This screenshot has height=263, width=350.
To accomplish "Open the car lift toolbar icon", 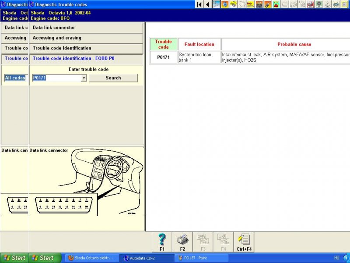I will pos(259,4).
